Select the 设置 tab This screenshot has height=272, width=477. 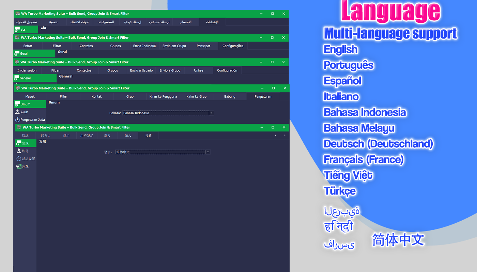(149, 136)
